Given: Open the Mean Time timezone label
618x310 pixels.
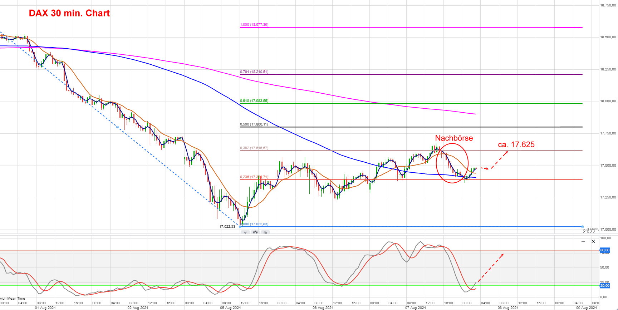Looking at the screenshot, I should tap(13, 299).
